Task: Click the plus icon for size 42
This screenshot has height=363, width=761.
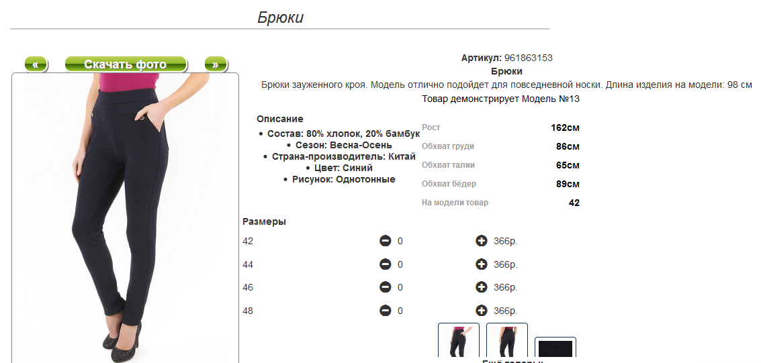Action: point(481,241)
